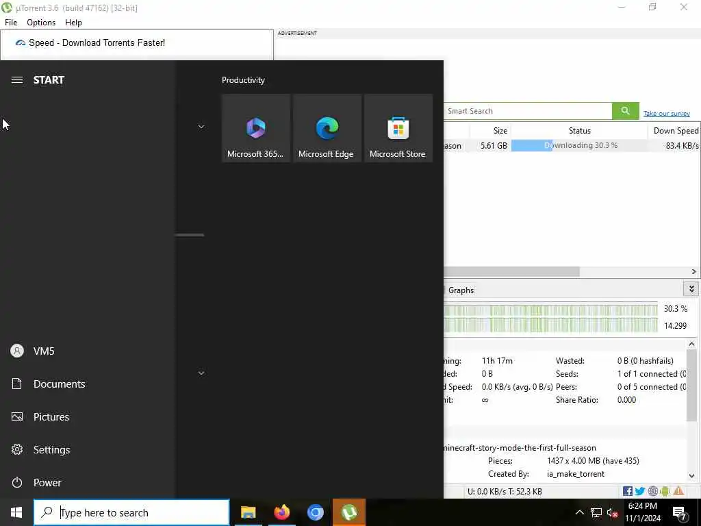Open the Microsoft 365 tile

tap(256, 128)
